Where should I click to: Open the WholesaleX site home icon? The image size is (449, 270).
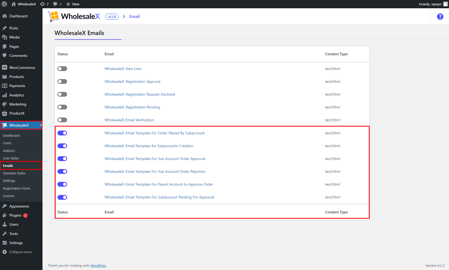click(14, 4)
